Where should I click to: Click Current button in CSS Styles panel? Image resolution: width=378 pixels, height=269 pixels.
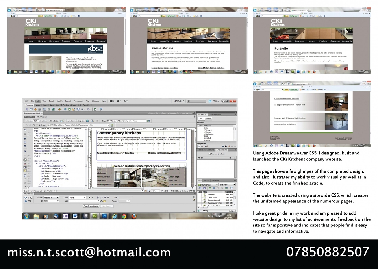pyautogui.click(x=208, y=119)
